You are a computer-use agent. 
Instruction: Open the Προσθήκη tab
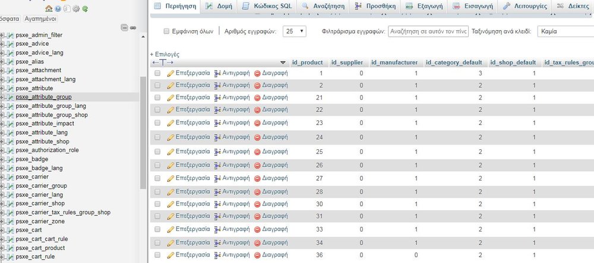[375, 6]
